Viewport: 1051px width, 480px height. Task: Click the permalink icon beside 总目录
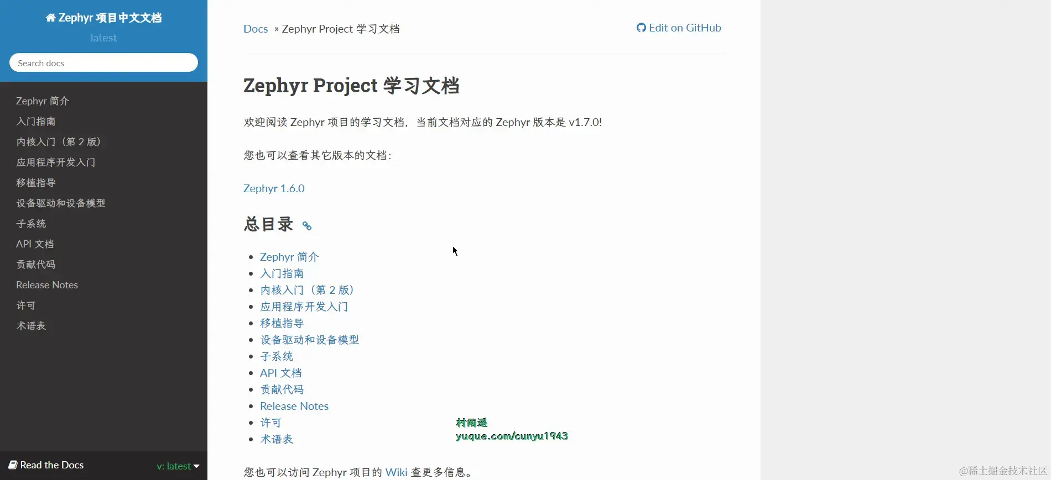coord(307,225)
